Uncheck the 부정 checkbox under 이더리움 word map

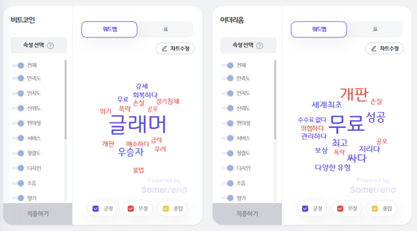340,208
